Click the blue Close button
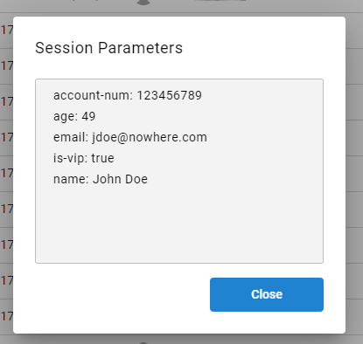The height and width of the screenshot is (344, 363). point(267,294)
